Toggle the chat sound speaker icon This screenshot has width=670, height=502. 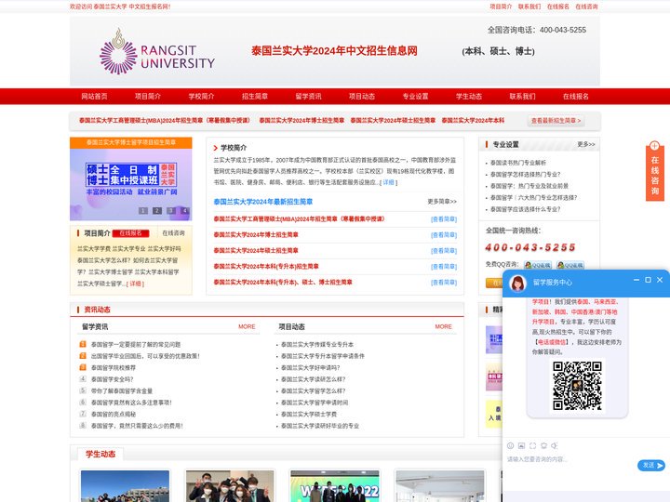click(x=555, y=445)
